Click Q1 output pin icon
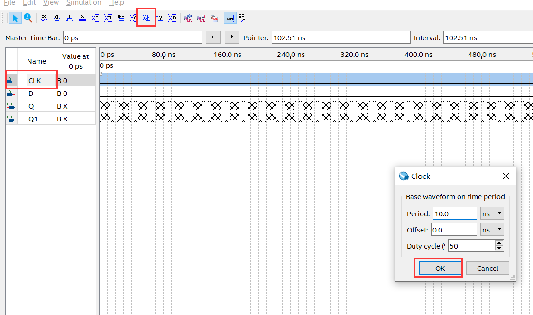Viewport: 533px width, 315px height. 11,119
